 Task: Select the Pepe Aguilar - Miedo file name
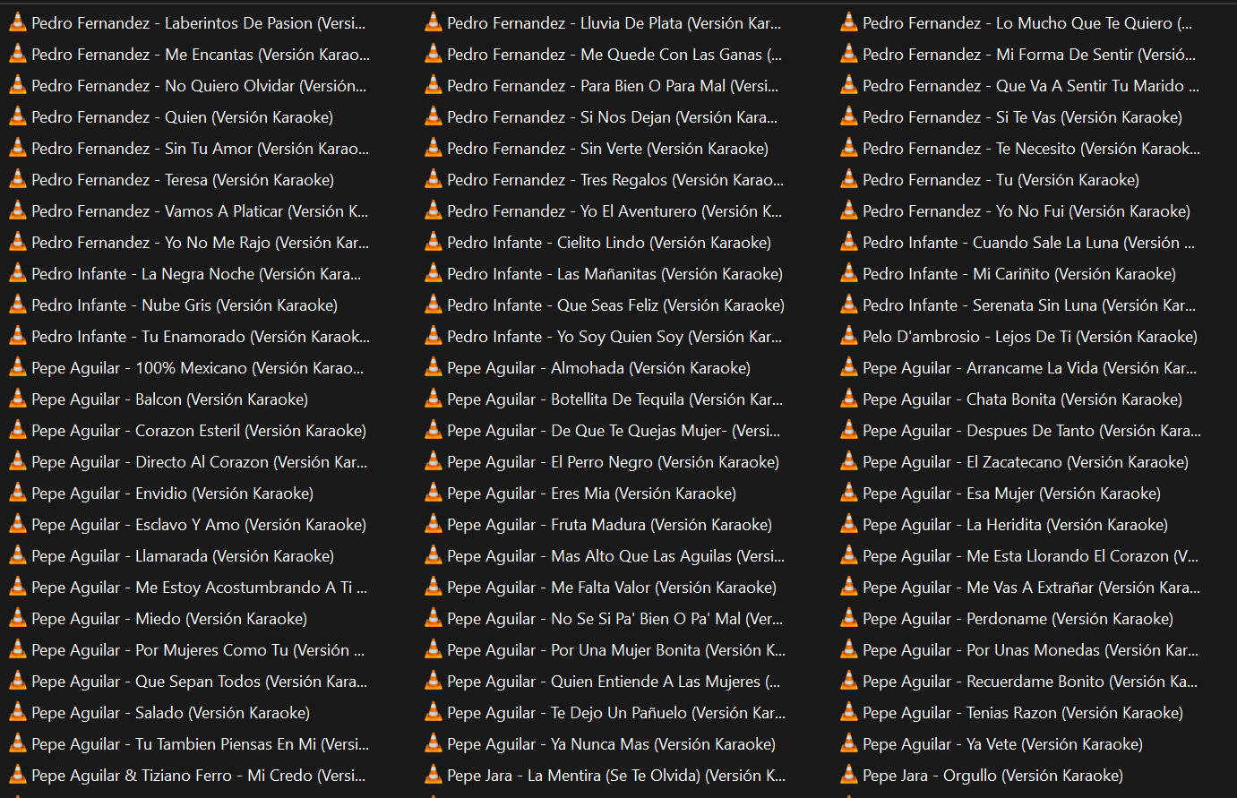tap(169, 619)
